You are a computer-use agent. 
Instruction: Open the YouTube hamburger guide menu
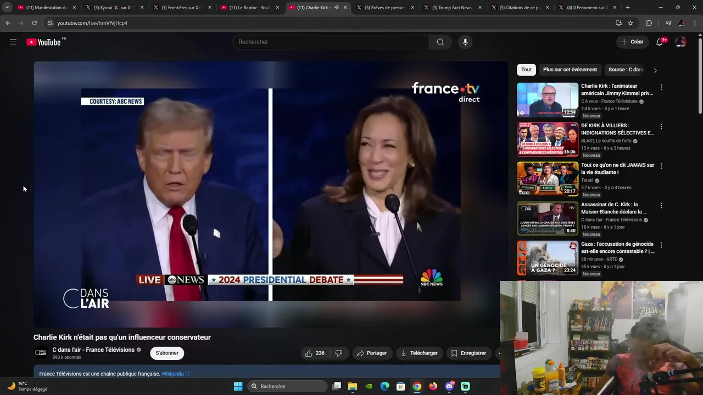click(x=13, y=42)
